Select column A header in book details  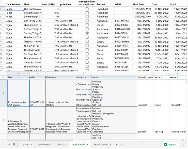pyautogui.click(x=19, y=74)
